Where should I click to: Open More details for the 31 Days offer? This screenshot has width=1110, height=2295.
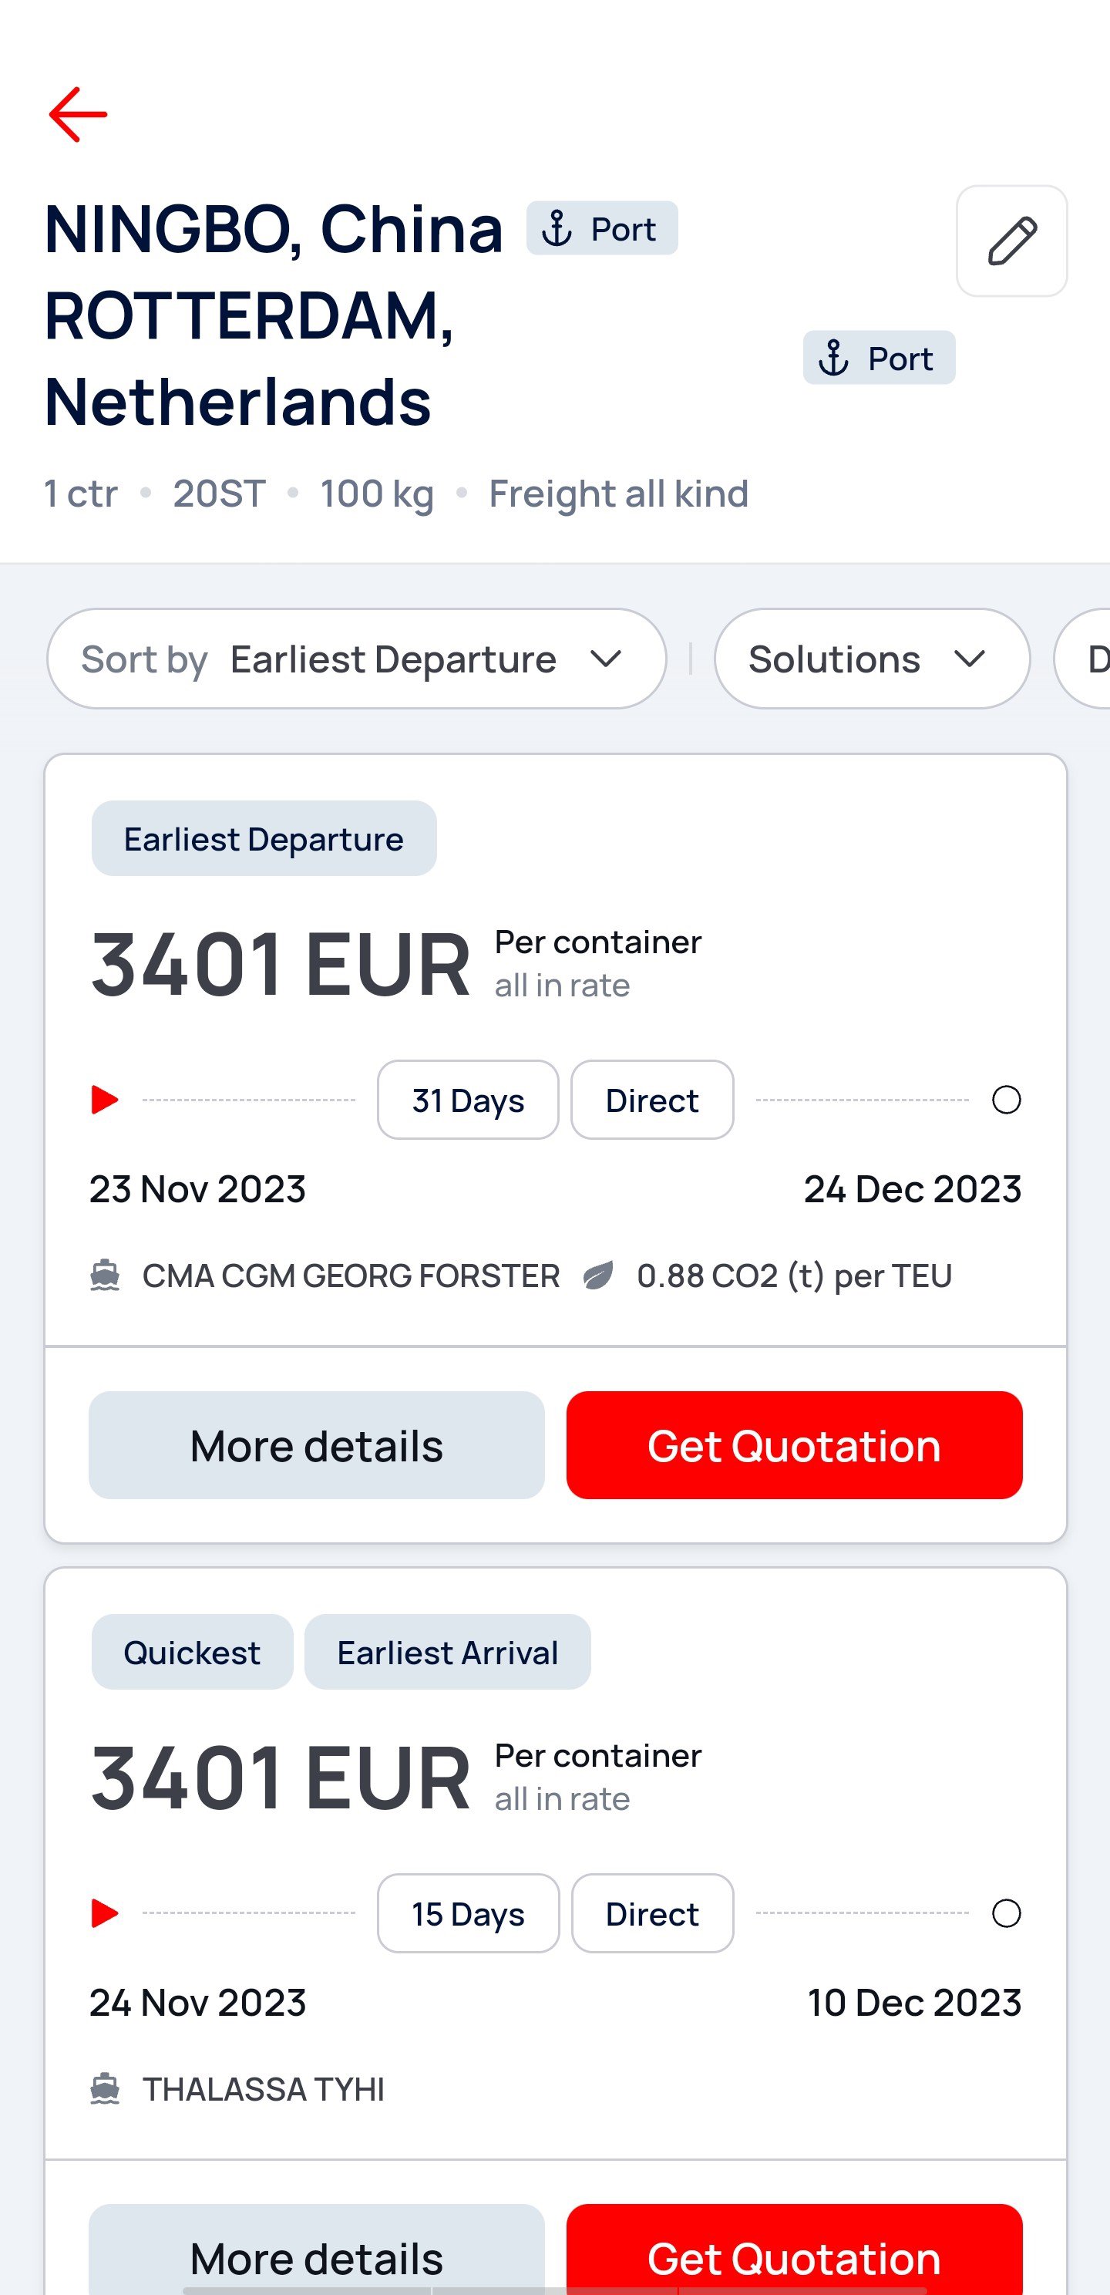[316, 1445]
